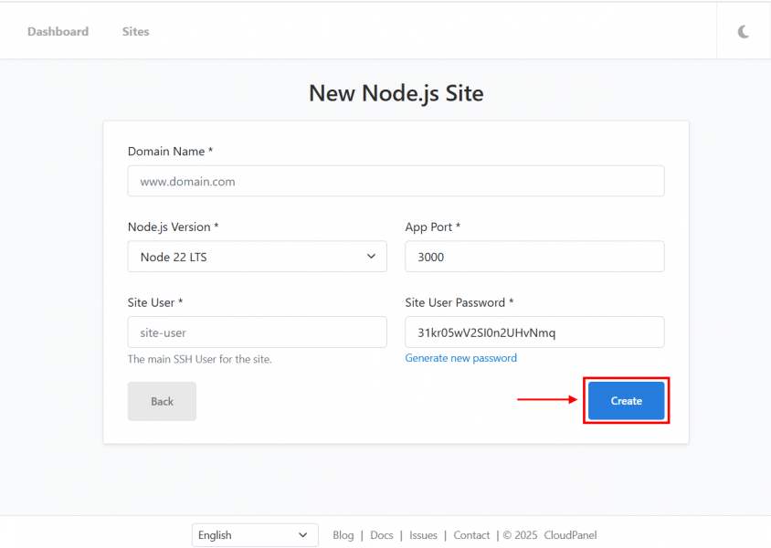Viewport: 771px width, 548px height.
Task: Click the Site User input field
Action: (x=258, y=332)
